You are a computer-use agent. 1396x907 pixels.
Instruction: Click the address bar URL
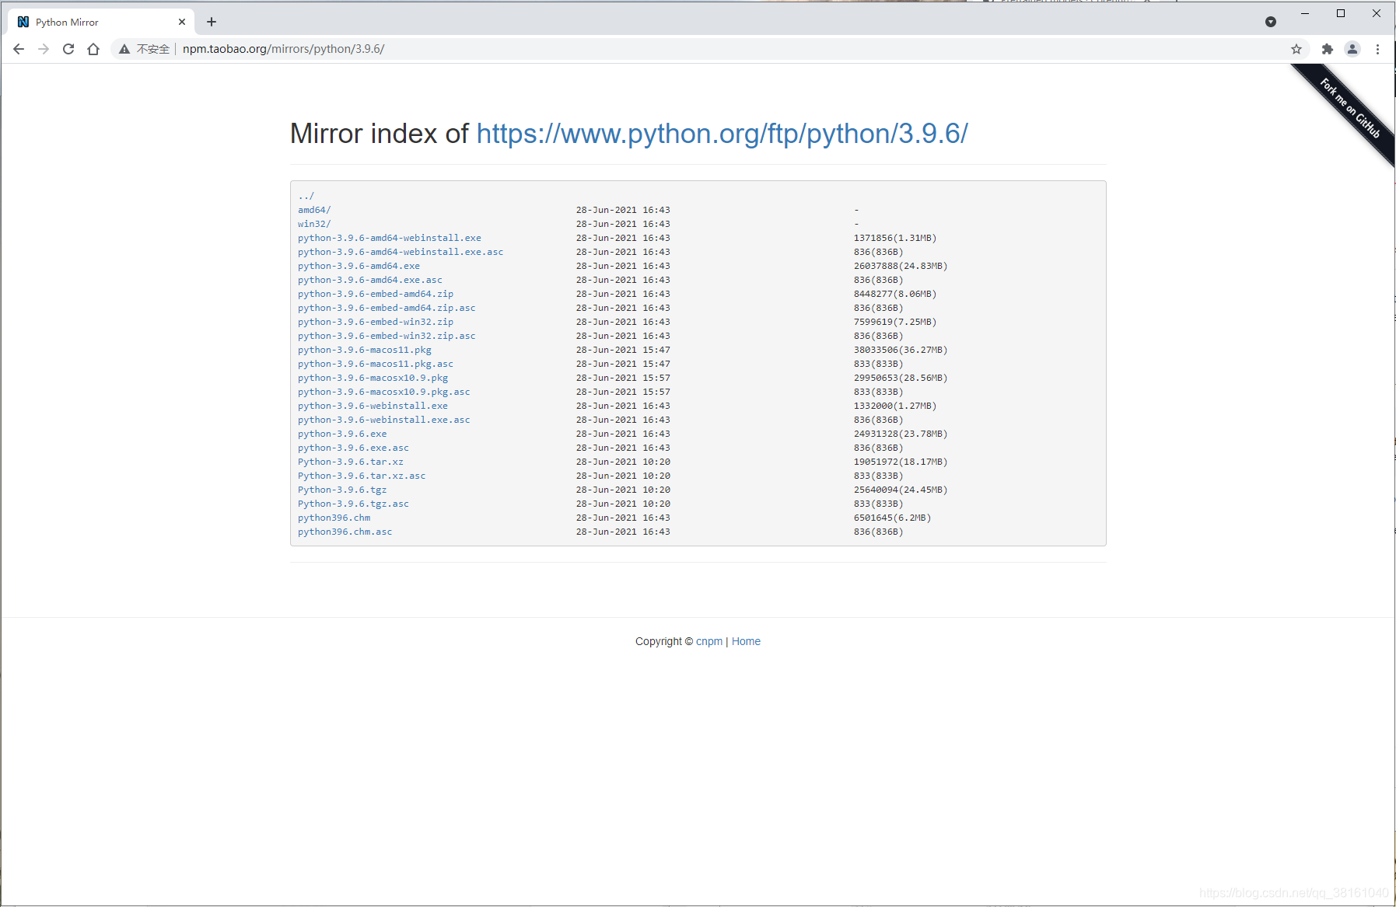coord(283,49)
